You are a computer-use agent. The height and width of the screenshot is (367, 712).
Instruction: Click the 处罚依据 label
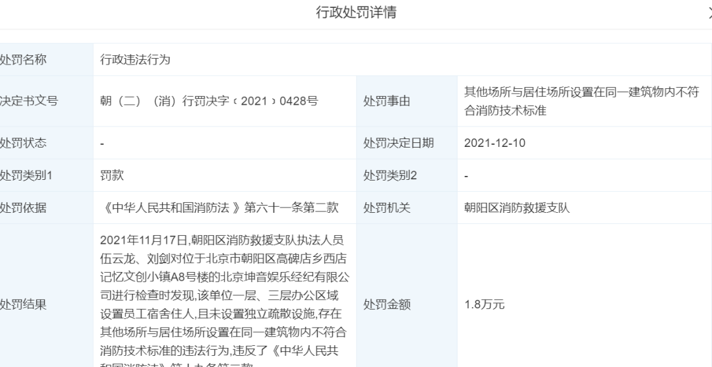click(x=22, y=208)
